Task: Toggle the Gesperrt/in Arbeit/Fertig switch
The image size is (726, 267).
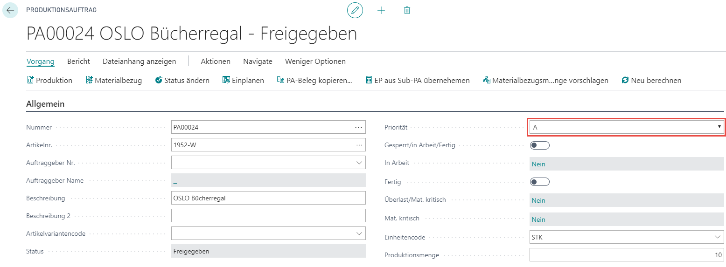Action: (540, 145)
